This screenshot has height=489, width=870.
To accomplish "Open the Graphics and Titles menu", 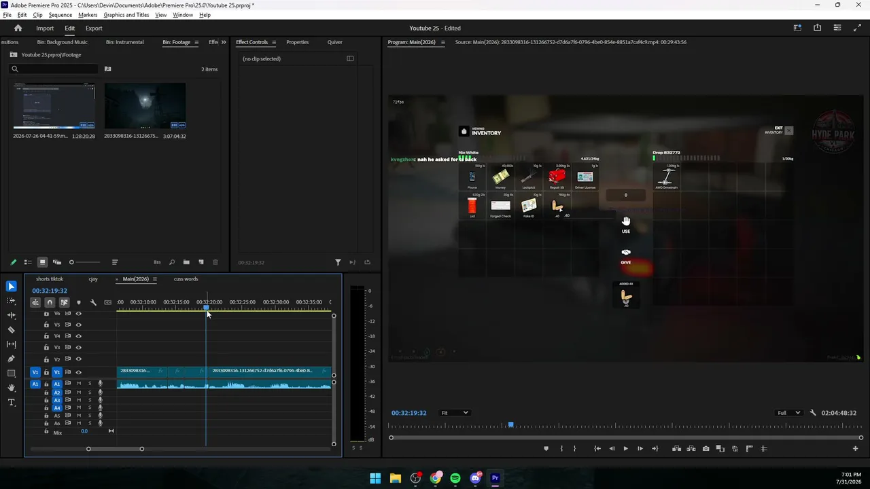I will pyautogui.click(x=126, y=15).
